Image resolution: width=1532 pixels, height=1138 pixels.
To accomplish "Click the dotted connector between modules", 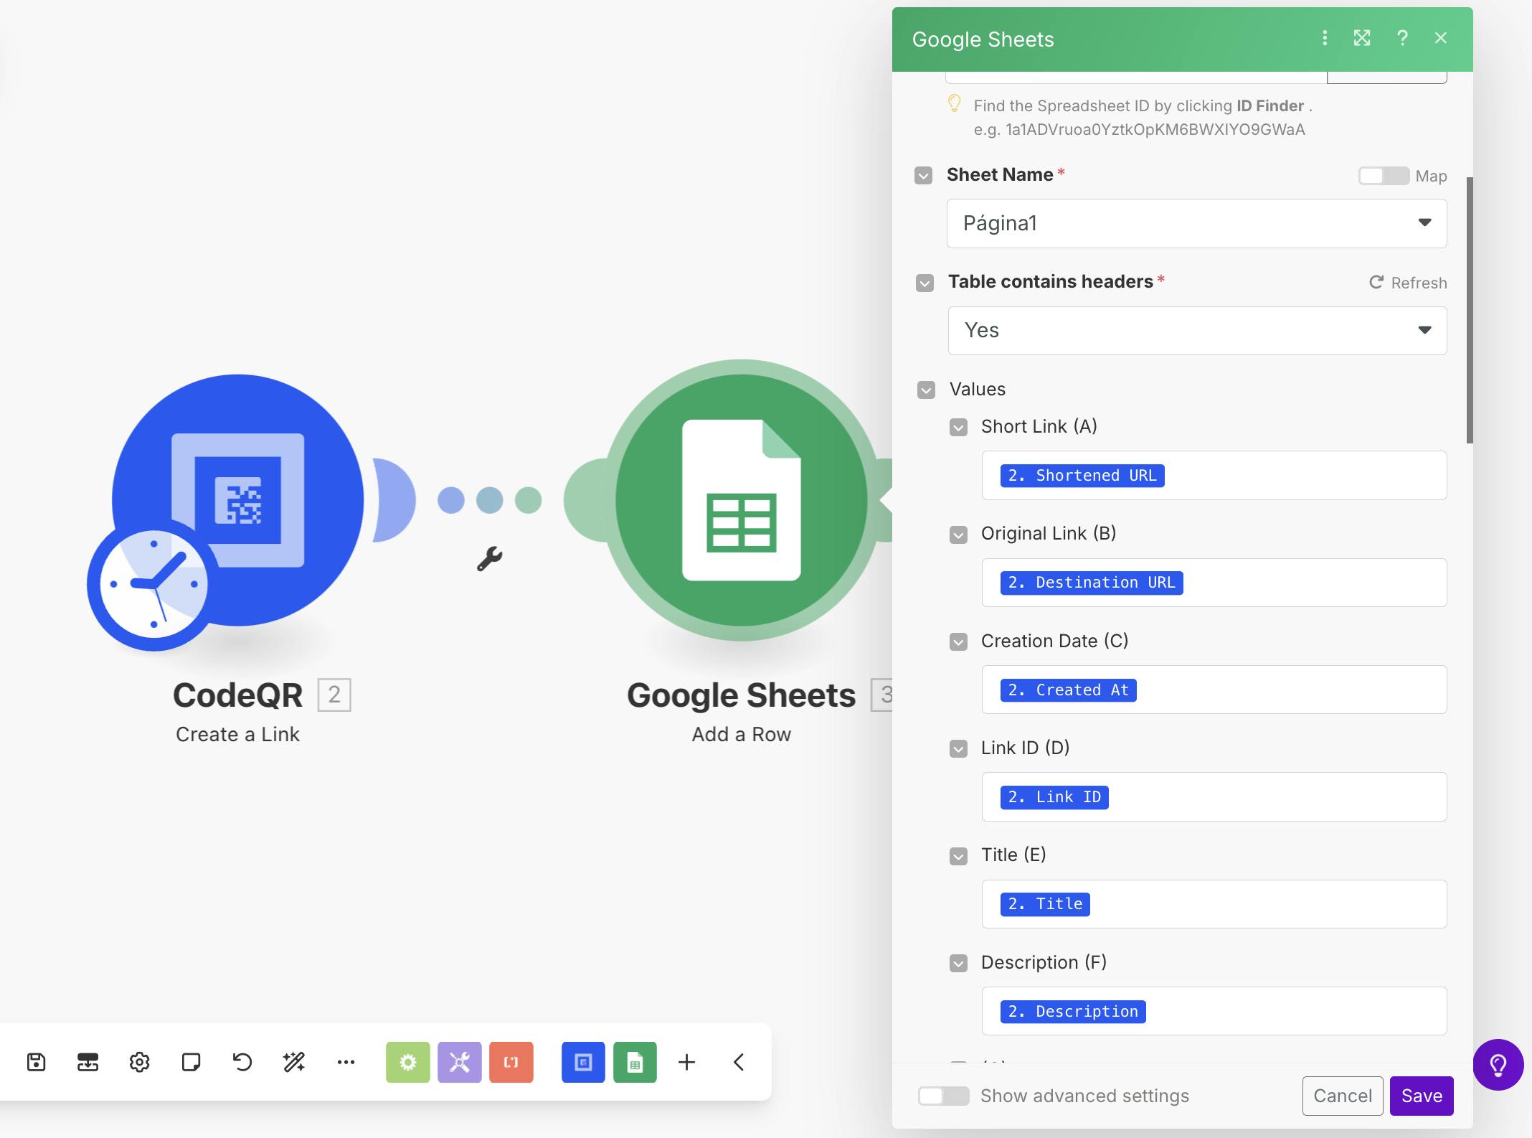I will coord(490,500).
